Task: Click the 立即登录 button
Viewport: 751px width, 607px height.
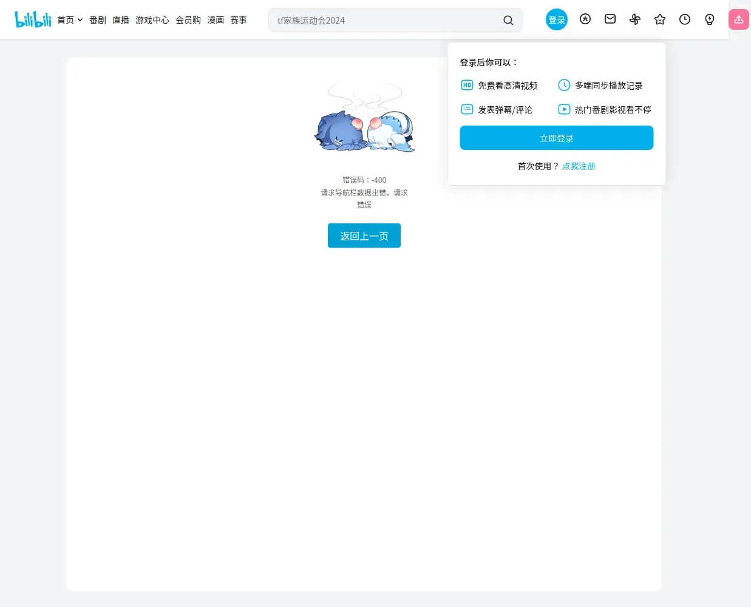Action: click(x=557, y=138)
